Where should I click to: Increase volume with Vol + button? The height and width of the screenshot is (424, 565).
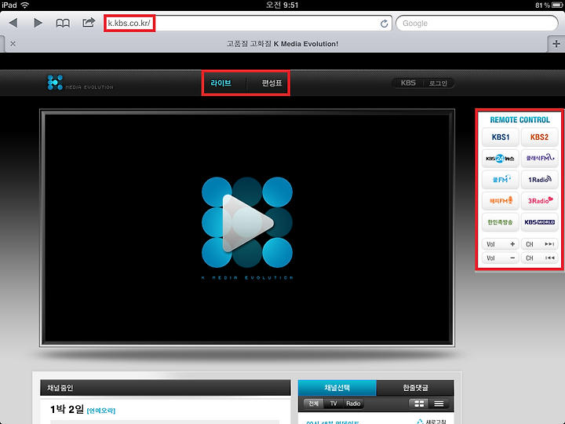coord(501,244)
